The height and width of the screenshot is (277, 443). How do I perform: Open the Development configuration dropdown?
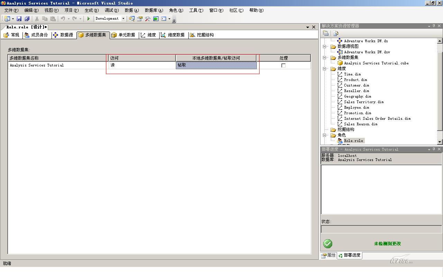click(x=123, y=19)
